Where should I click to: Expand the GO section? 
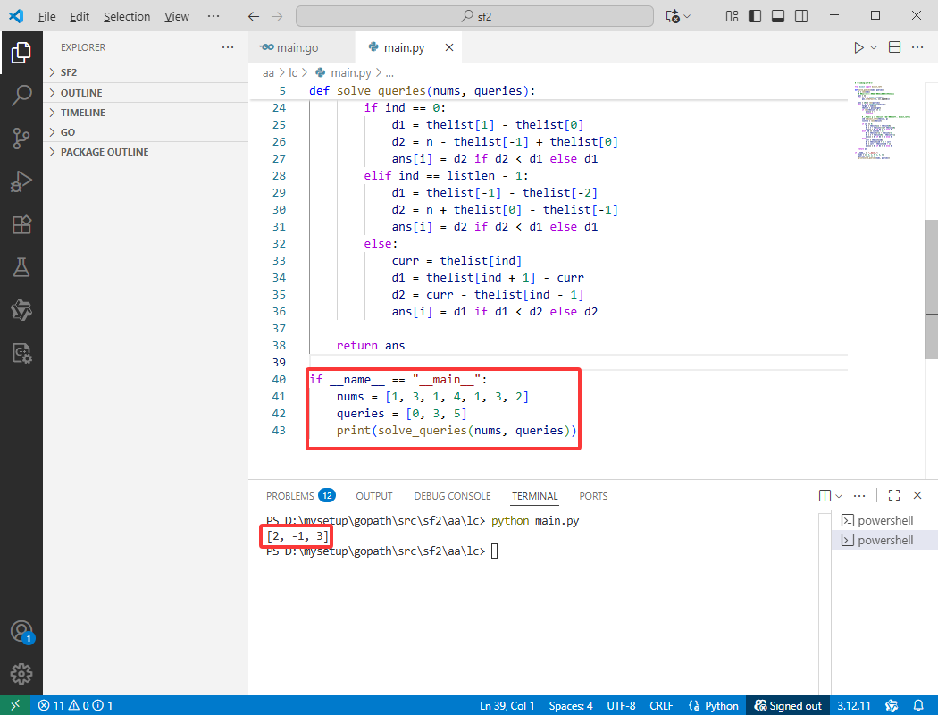click(146, 132)
